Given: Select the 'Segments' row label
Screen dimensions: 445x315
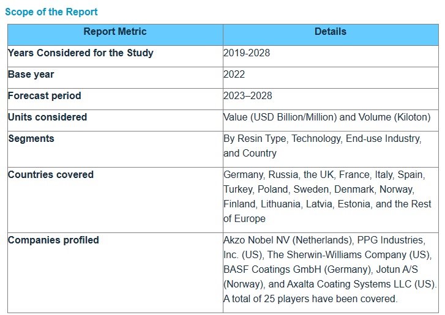Looking at the screenshot, I should pos(31,139).
